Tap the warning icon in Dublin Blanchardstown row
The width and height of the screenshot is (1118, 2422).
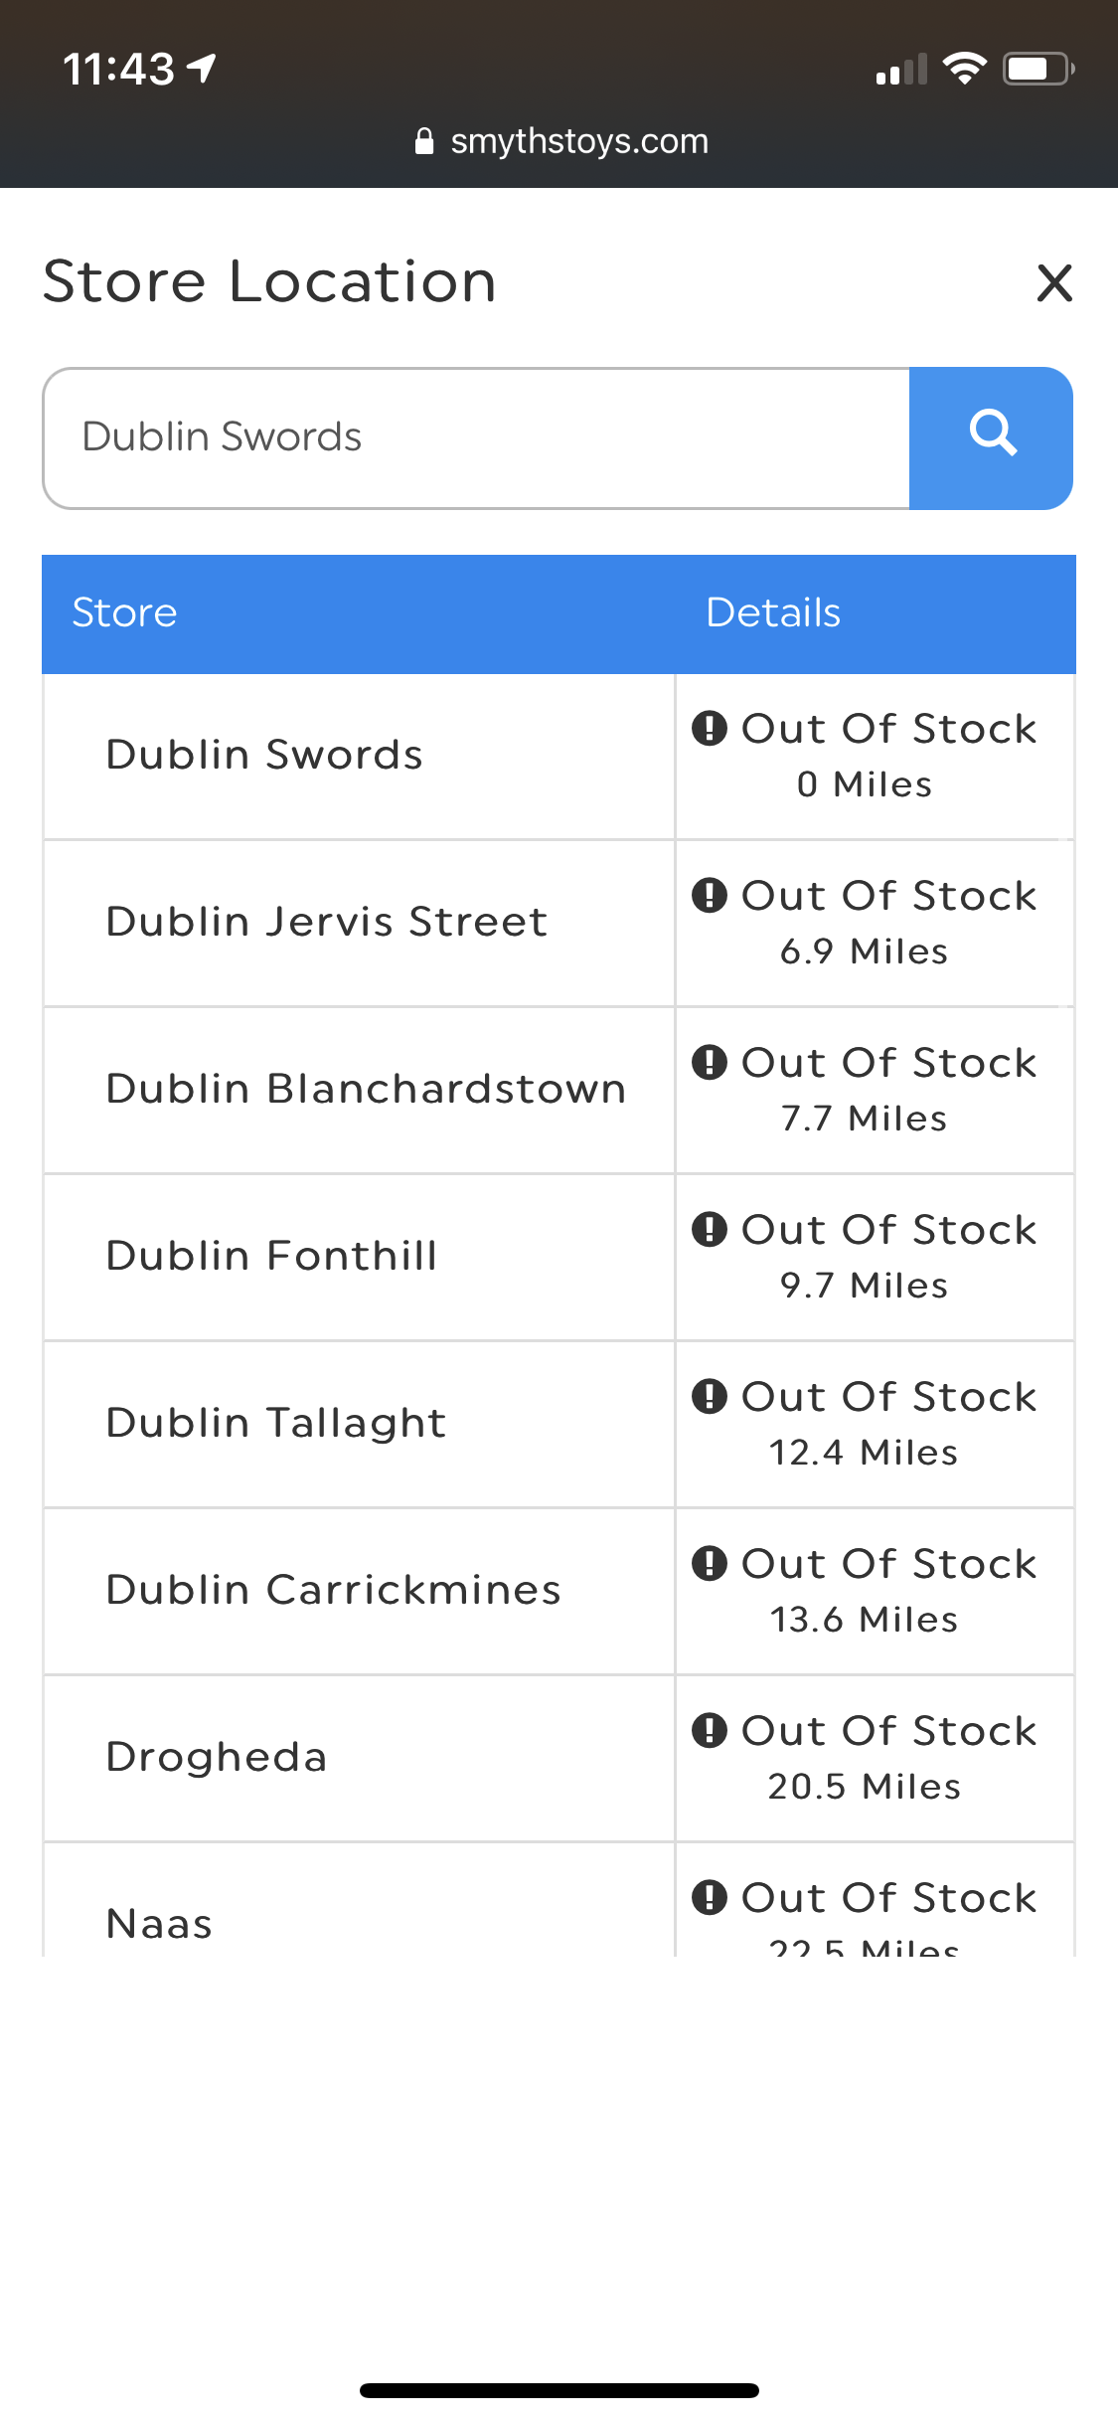click(x=710, y=1063)
